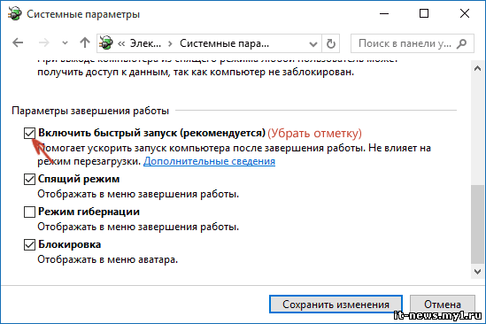
Task: Click the «Параметры завершения работы» heading
Action: 90,111
